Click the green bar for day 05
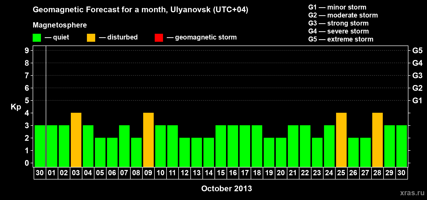This screenshot has height=200, width=427. [100, 152]
